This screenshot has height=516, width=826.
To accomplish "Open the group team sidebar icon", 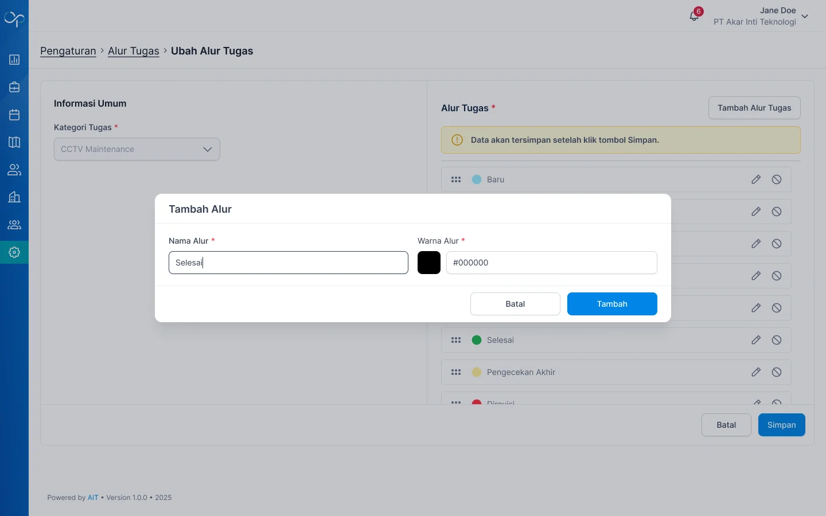I will pos(14,225).
